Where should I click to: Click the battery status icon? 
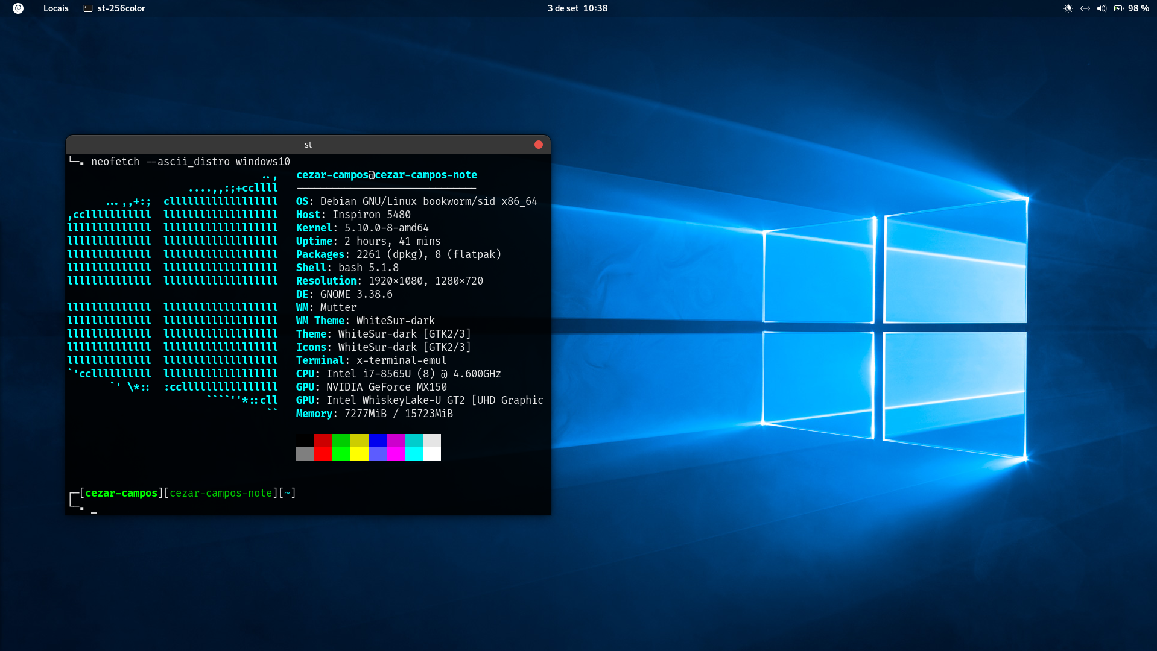(1118, 8)
